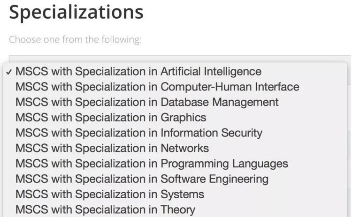Click the Specializations heading
Viewport: 352px width, 217px height.
pyautogui.click(x=76, y=12)
